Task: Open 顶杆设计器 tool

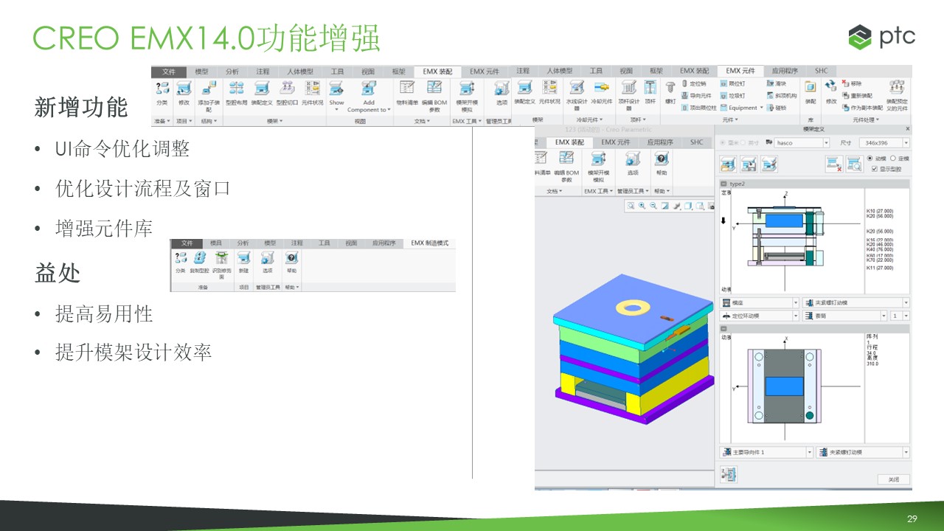Action: coord(628,94)
